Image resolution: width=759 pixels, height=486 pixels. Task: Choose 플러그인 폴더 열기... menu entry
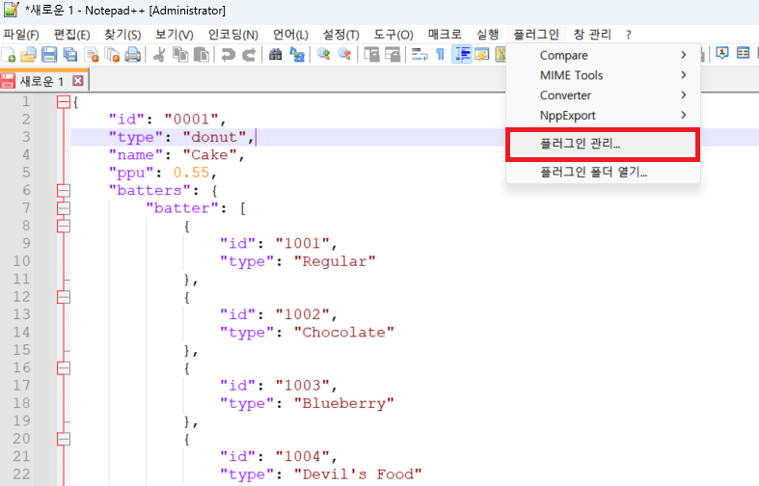(603, 173)
